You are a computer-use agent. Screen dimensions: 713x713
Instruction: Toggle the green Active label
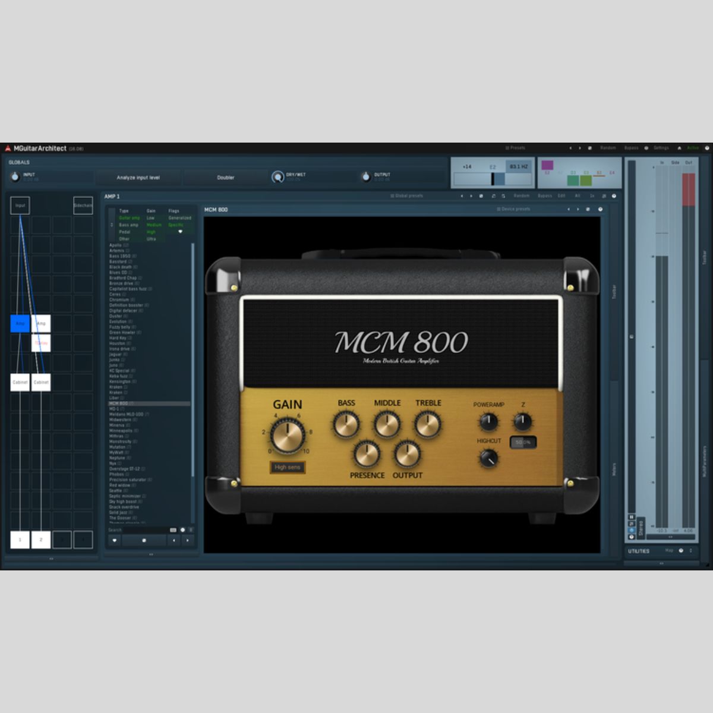coord(693,148)
